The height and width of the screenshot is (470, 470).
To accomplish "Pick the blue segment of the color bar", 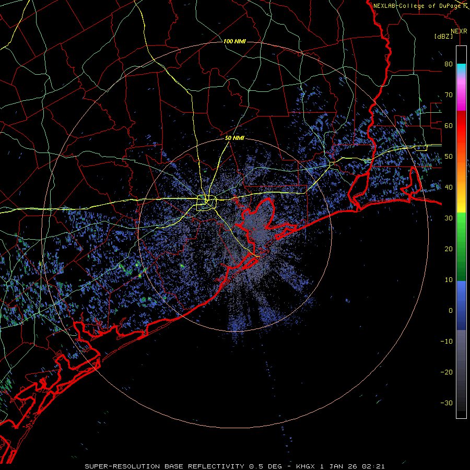I will [461, 305].
